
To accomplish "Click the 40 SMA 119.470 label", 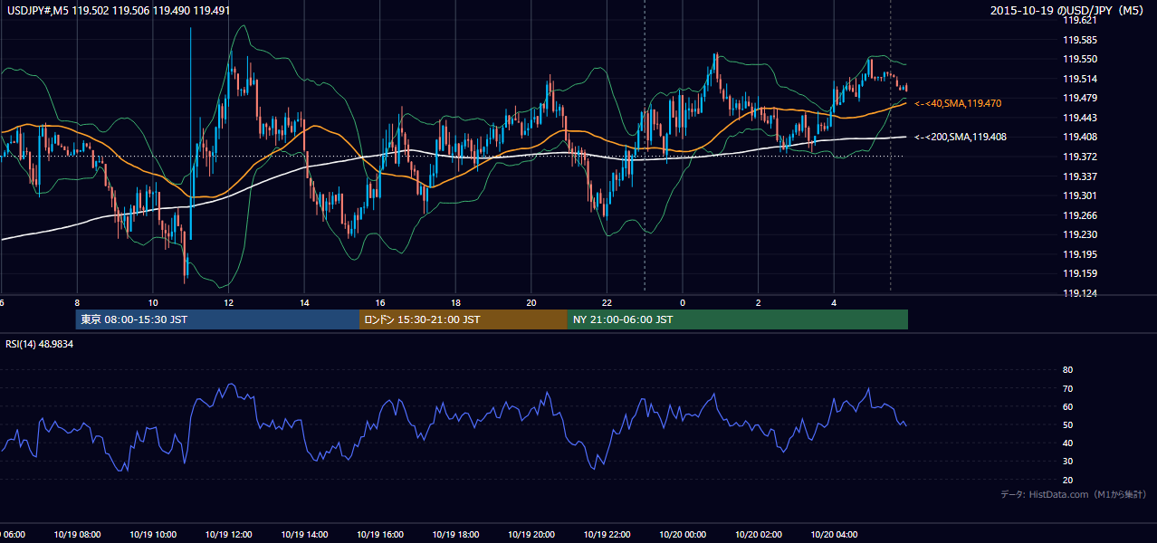I will tap(958, 104).
